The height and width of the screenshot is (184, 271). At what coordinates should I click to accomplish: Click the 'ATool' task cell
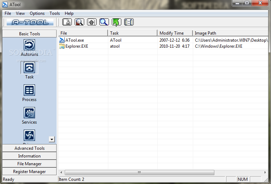116,40
